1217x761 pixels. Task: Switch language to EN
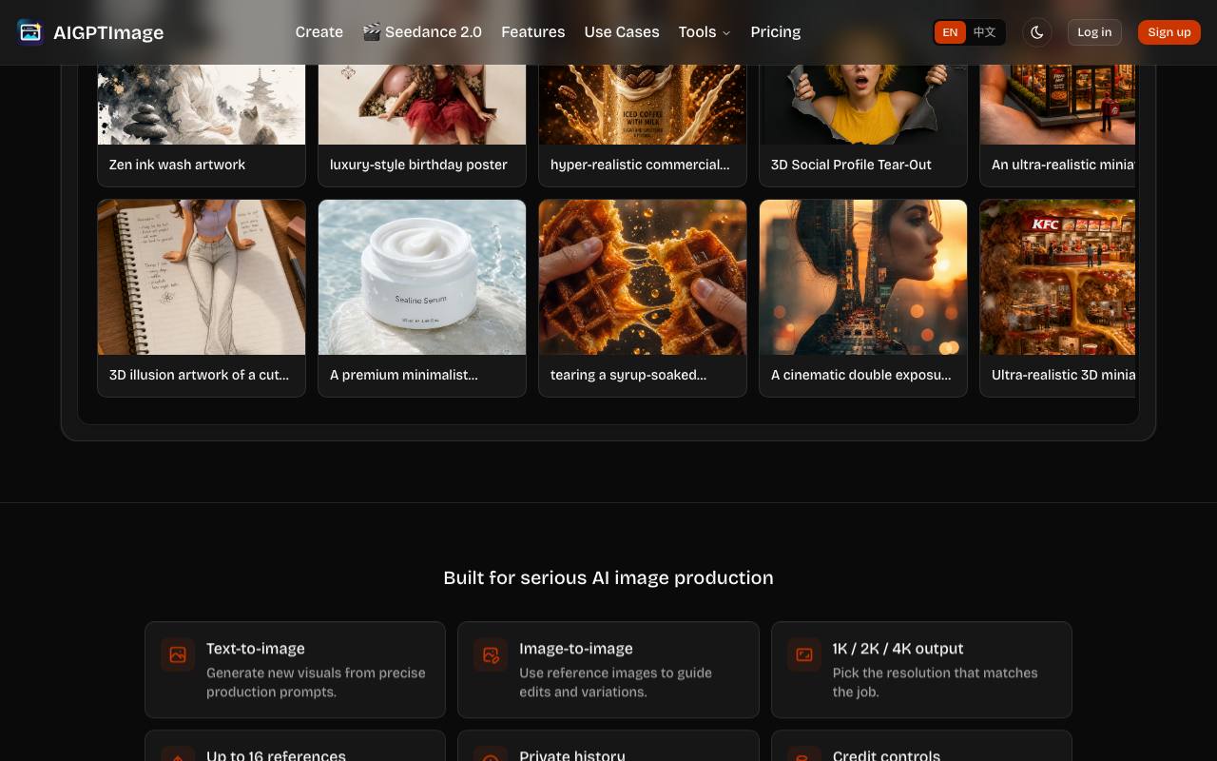[x=950, y=32]
